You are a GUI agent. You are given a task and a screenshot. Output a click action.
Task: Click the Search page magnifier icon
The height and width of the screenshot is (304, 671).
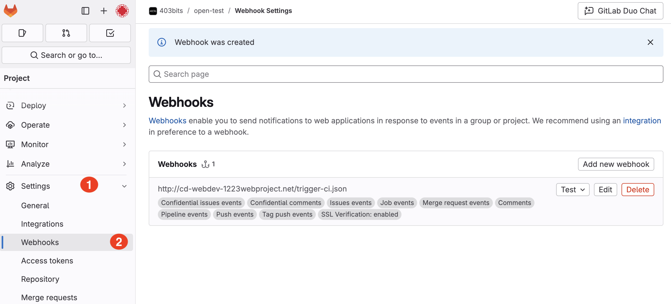tap(157, 74)
